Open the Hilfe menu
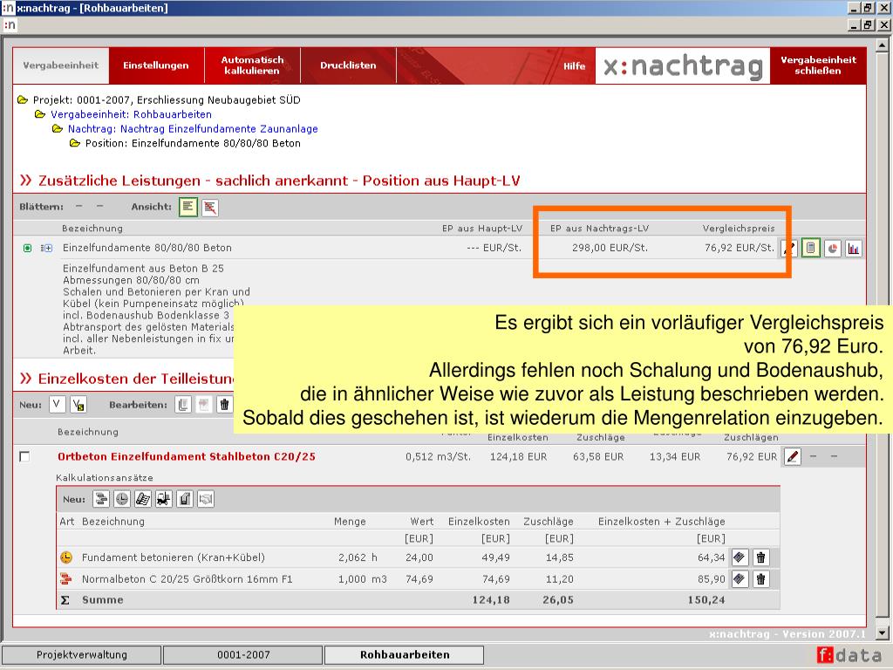 coord(574,66)
